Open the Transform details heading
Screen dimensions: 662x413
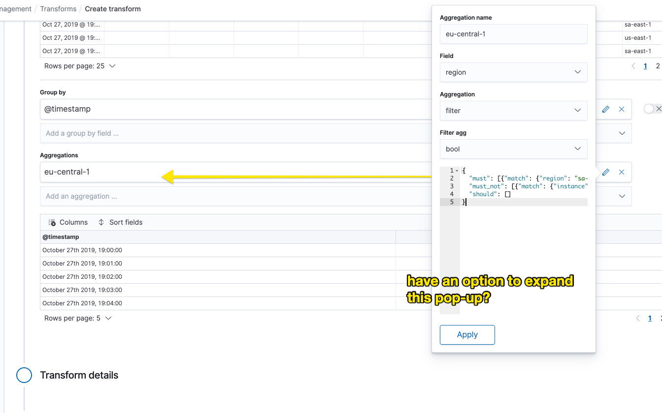pyautogui.click(x=79, y=375)
